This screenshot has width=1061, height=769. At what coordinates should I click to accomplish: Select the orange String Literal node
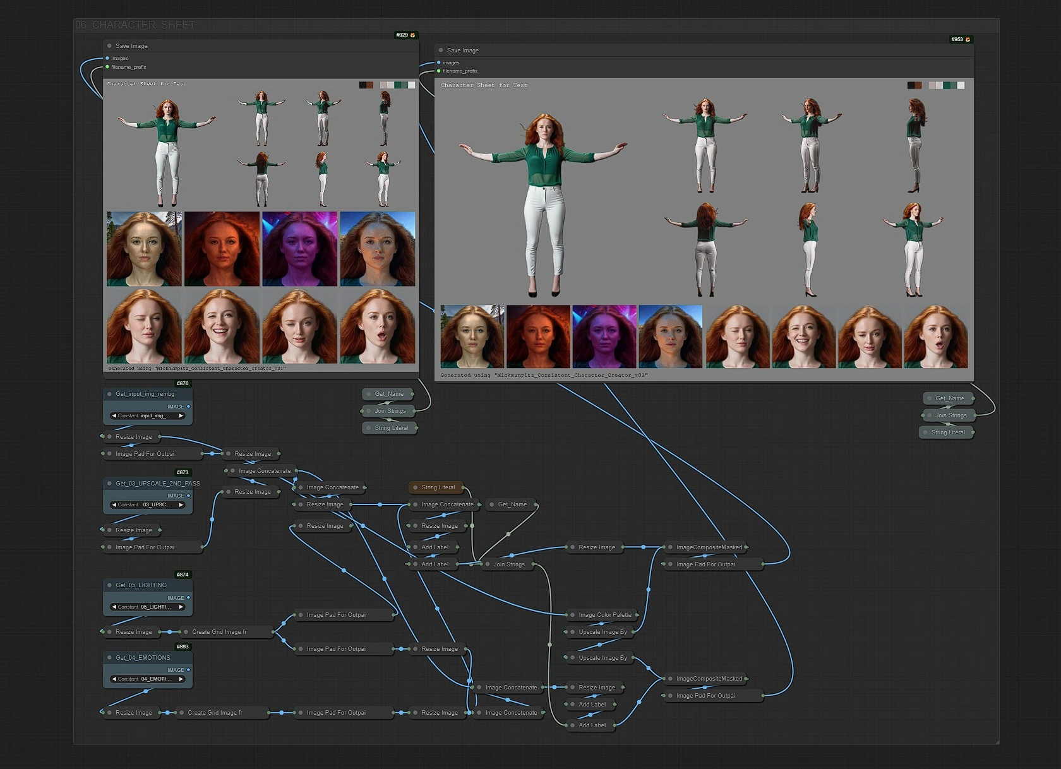tap(438, 487)
